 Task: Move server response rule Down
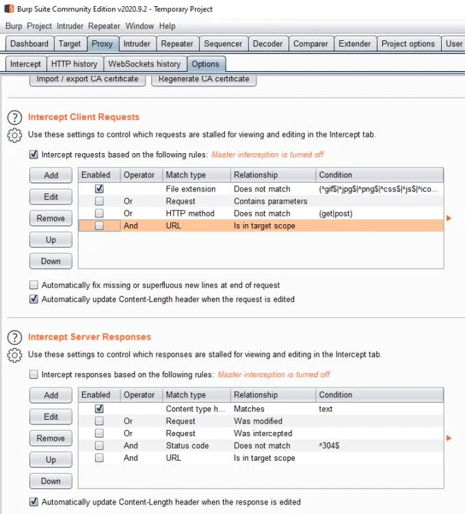click(51, 481)
